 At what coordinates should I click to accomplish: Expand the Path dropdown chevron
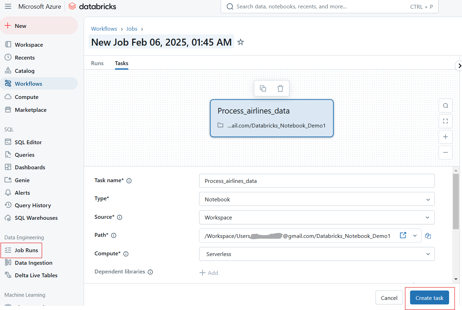pos(415,235)
